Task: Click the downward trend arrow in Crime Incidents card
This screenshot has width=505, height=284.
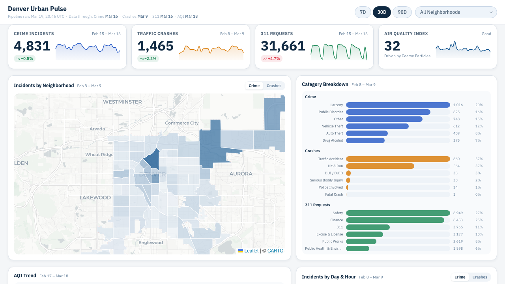Action: coord(18,59)
